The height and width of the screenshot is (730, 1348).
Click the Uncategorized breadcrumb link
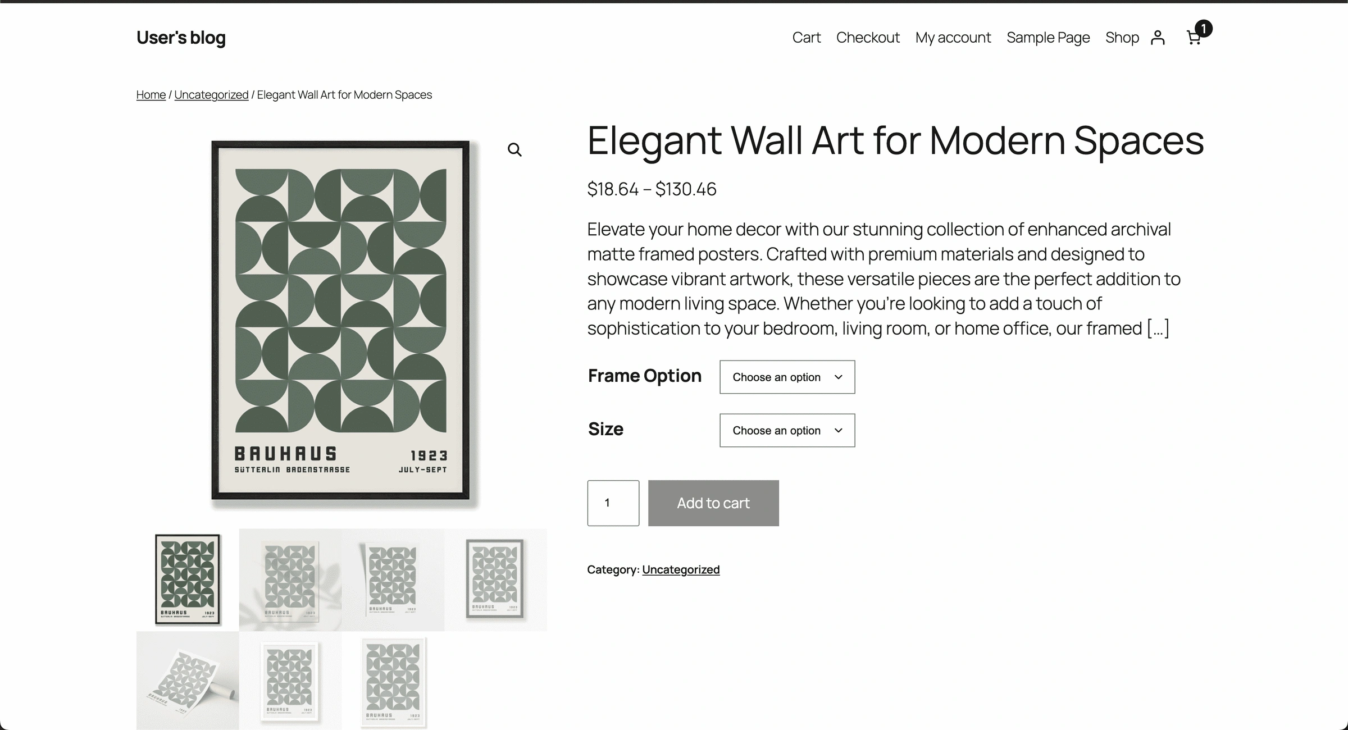211,94
